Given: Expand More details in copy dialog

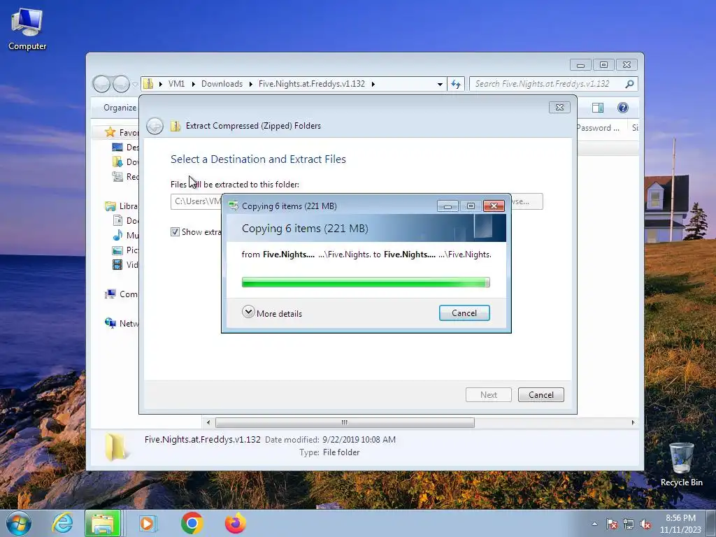Looking at the screenshot, I should [x=272, y=313].
